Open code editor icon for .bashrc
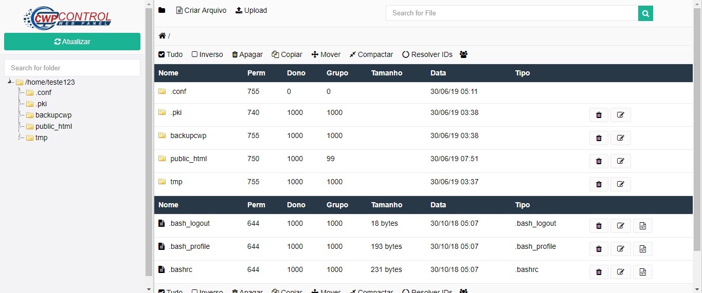 pyautogui.click(x=643, y=272)
